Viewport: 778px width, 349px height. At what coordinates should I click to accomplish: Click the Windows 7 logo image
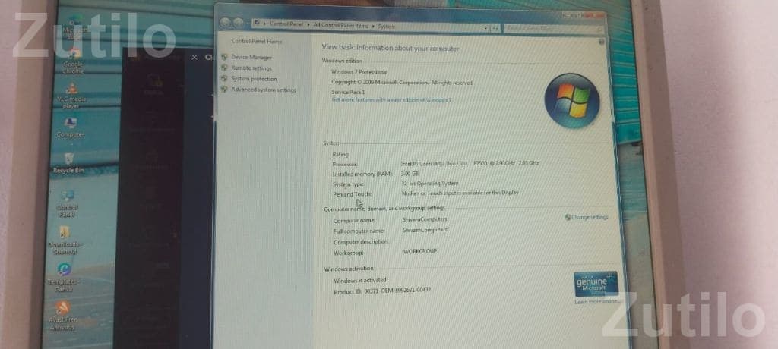pyautogui.click(x=571, y=101)
